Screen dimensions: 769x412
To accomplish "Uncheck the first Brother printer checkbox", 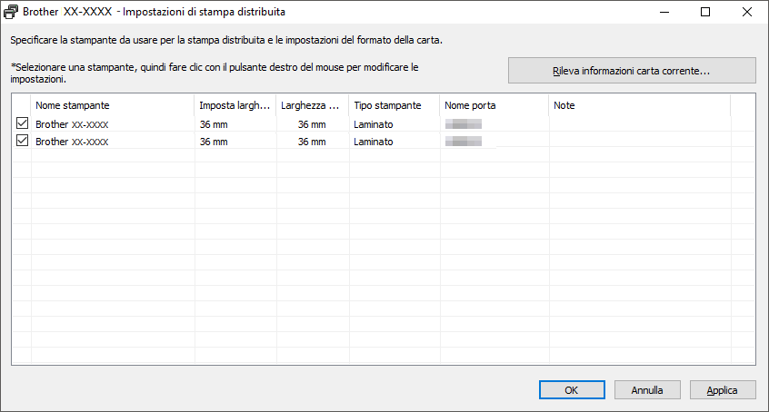I will 23,124.
